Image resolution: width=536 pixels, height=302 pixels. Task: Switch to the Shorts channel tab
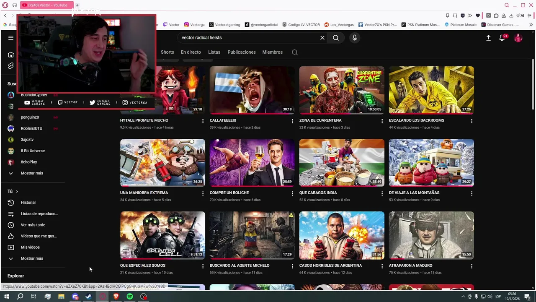(167, 52)
